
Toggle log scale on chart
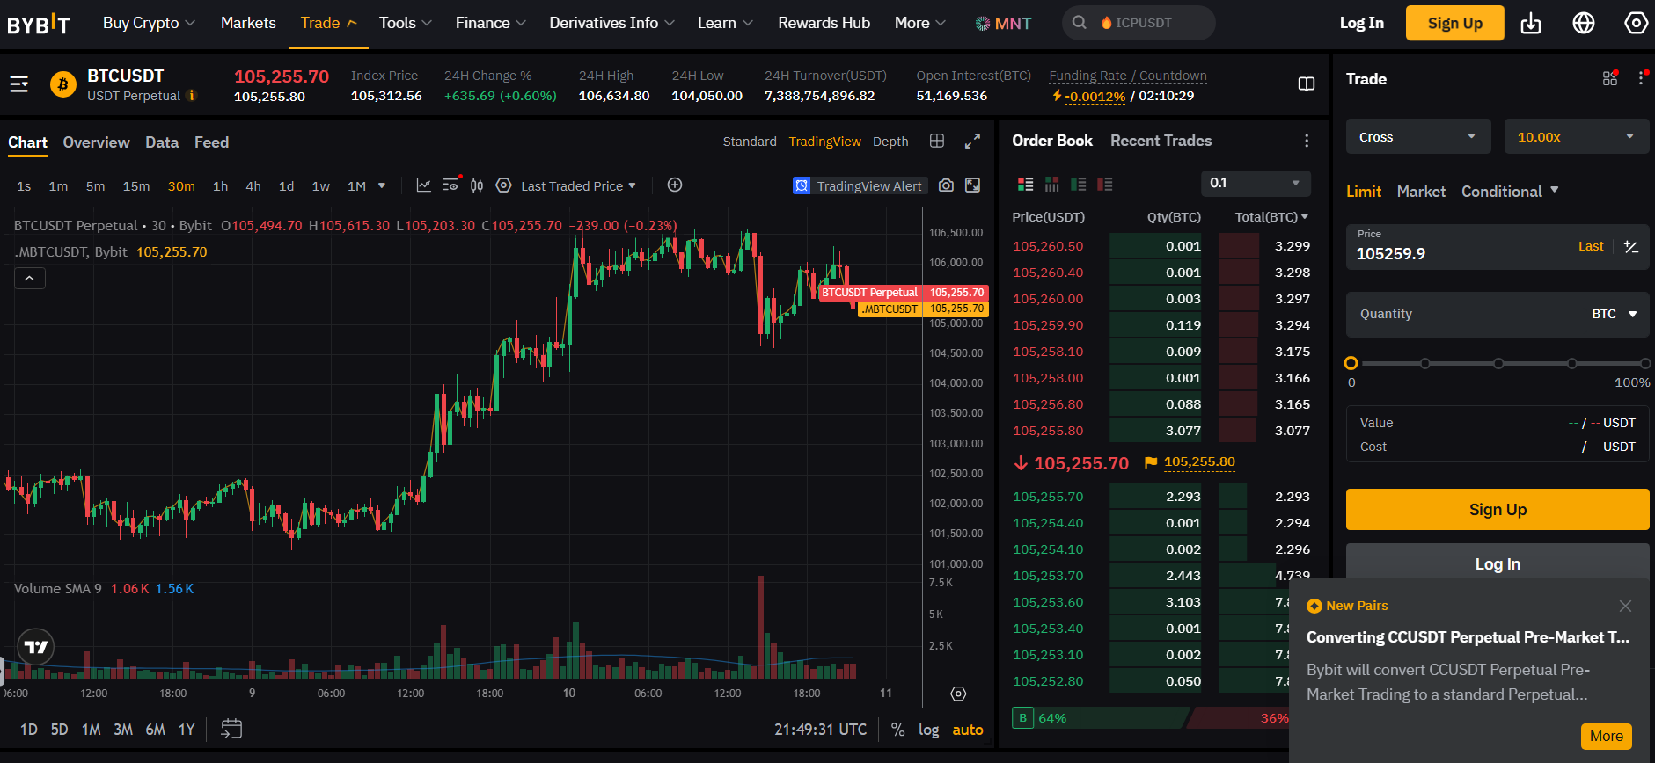tap(928, 730)
